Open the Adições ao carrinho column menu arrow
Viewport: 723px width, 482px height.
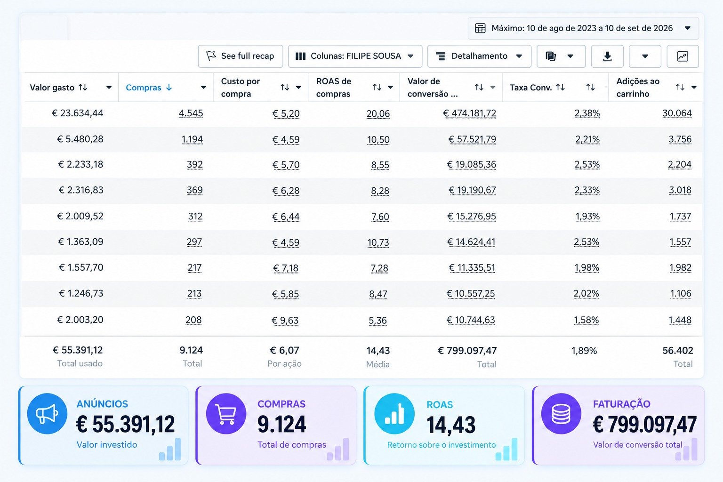click(x=694, y=88)
